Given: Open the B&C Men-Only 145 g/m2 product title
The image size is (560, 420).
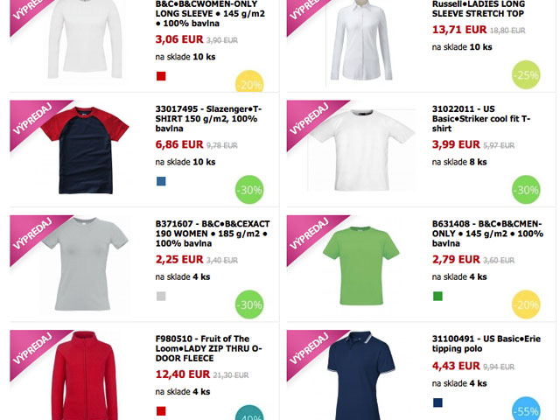Looking at the screenshot, I should (487, 234).
